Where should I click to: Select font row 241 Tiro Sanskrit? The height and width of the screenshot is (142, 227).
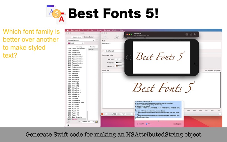pyautogui.click(x=77, y=55)
